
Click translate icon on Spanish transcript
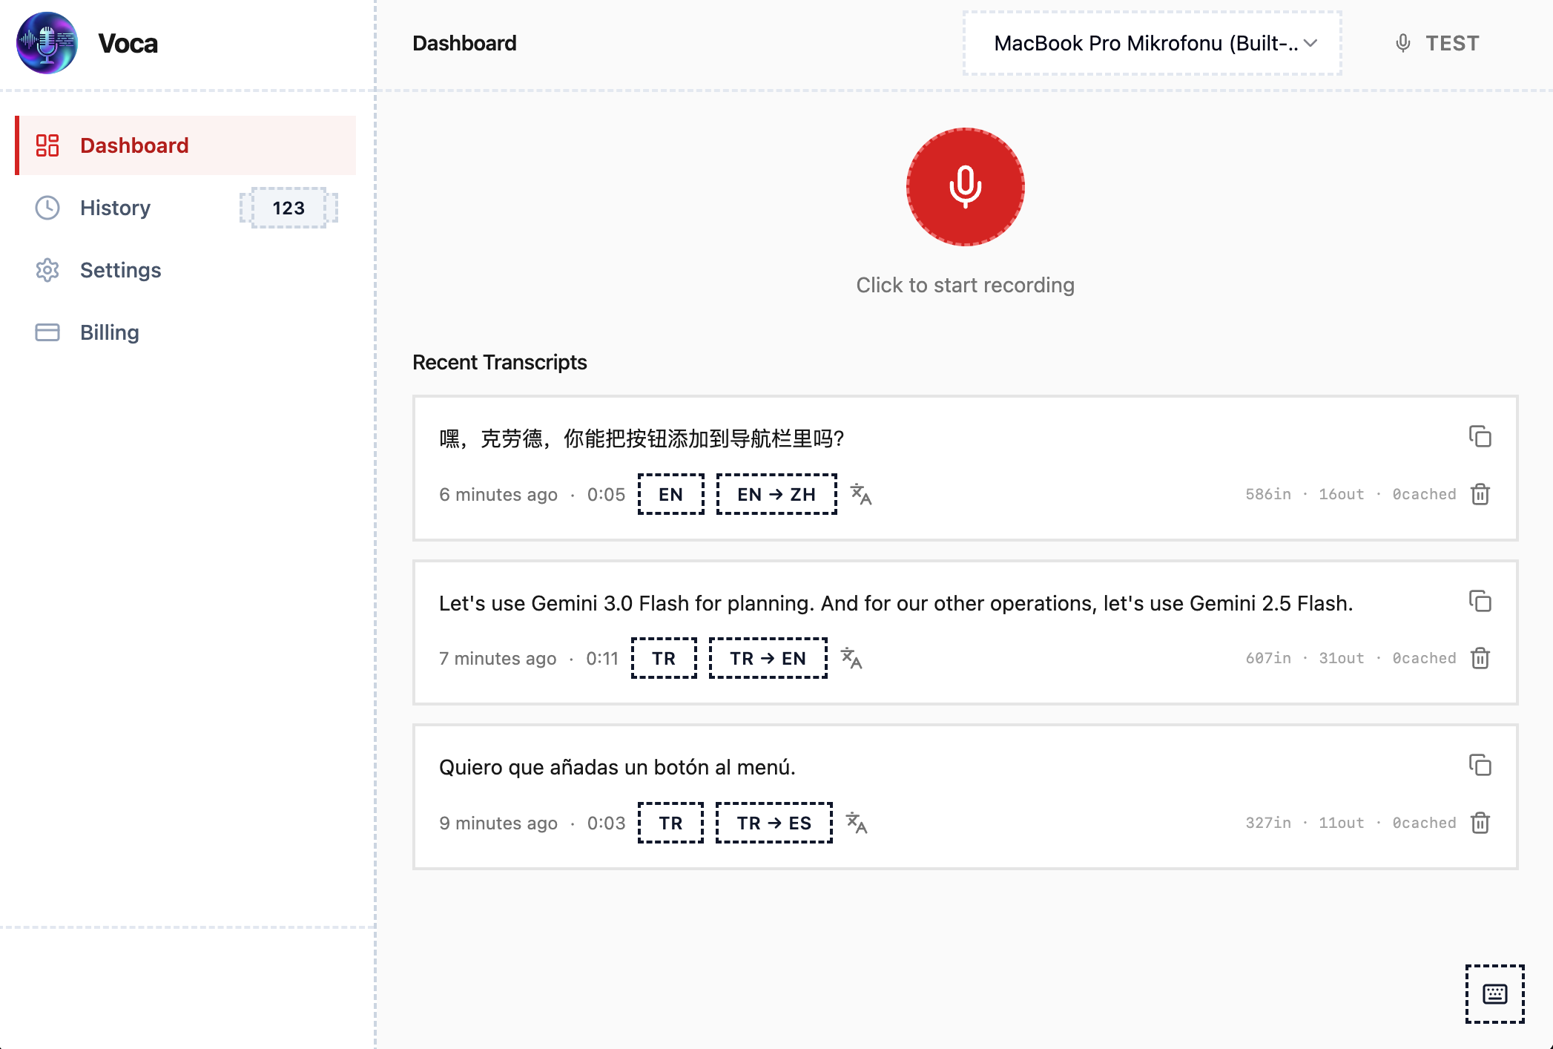click(x=857, y=823)
